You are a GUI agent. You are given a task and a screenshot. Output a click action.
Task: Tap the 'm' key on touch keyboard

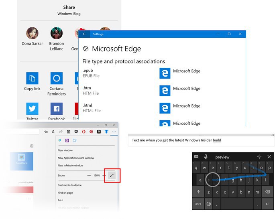(x=257, y=192)
